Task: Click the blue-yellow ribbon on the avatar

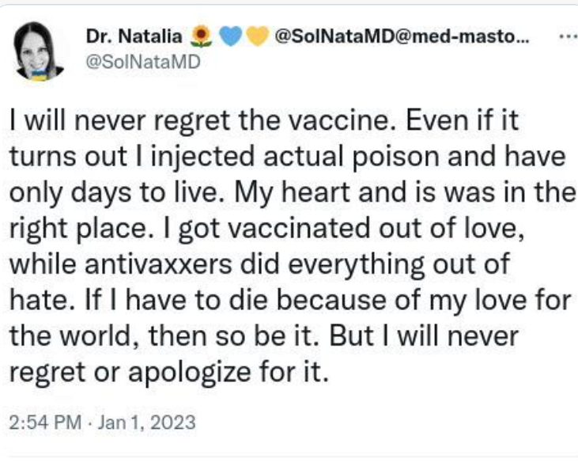Action: coord(38,73)
